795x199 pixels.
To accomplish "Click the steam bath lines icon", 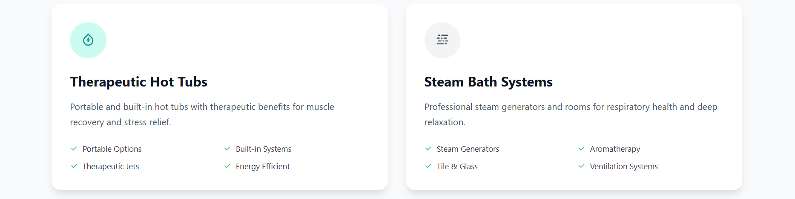I will click(x=442, y=40).
